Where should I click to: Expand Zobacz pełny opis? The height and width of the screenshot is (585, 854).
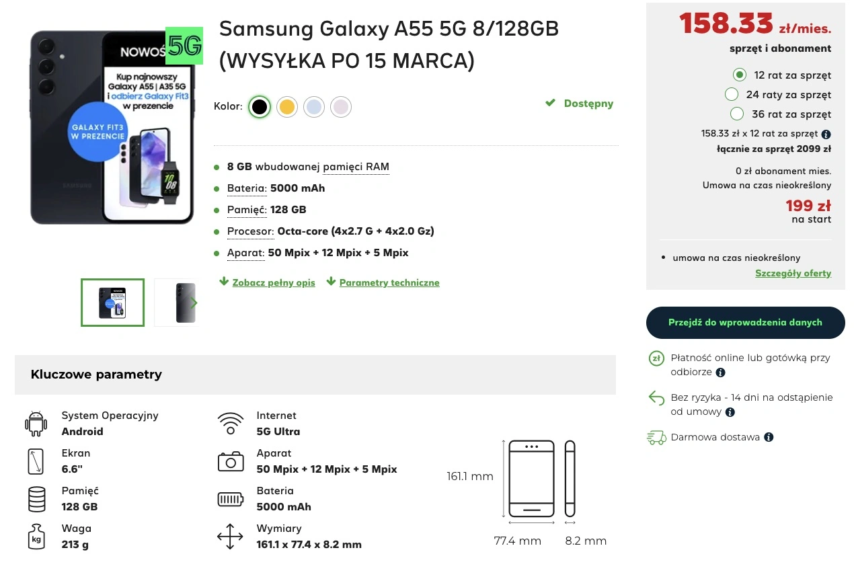tap(267, 282)
